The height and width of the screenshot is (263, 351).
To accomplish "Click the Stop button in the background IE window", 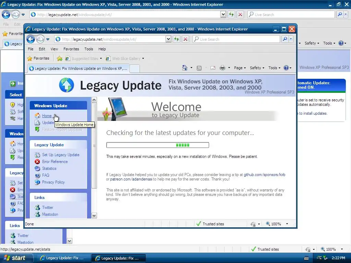I will pos(240,15).
